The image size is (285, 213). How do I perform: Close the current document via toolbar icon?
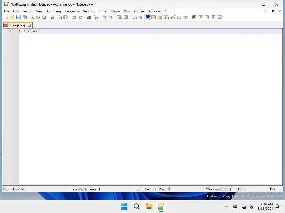click(31, 17)
